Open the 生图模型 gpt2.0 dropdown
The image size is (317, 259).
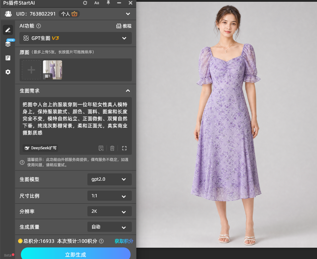110,179
